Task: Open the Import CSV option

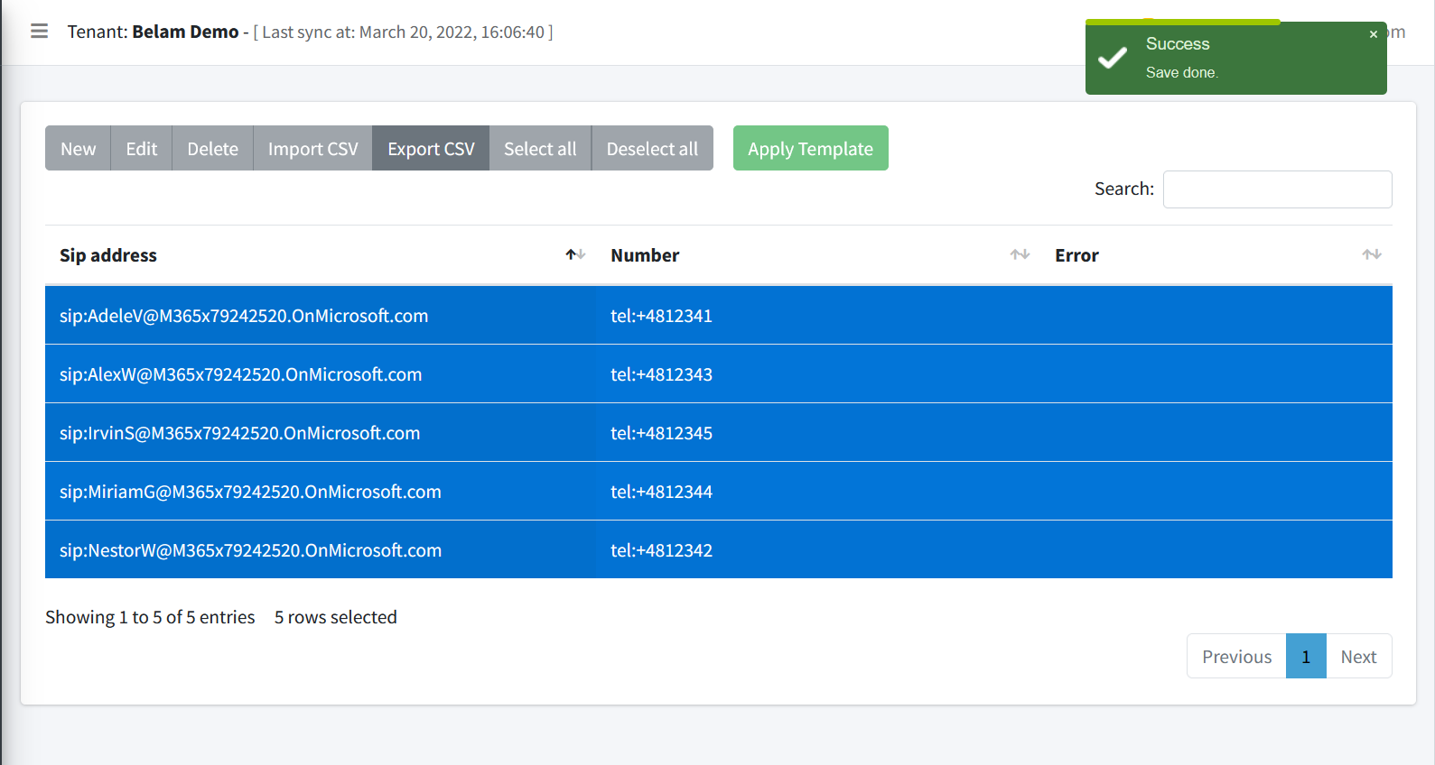Action: click(312, 149)
